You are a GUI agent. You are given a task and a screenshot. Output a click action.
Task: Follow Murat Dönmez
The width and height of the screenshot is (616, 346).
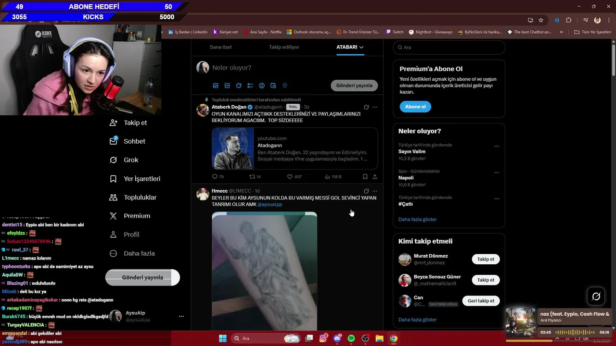click(x=486, y=259)
